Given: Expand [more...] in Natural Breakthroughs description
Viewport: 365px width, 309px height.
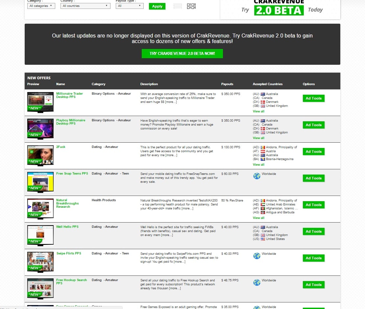Looking at the screenshot, I should tap(187, 208).
